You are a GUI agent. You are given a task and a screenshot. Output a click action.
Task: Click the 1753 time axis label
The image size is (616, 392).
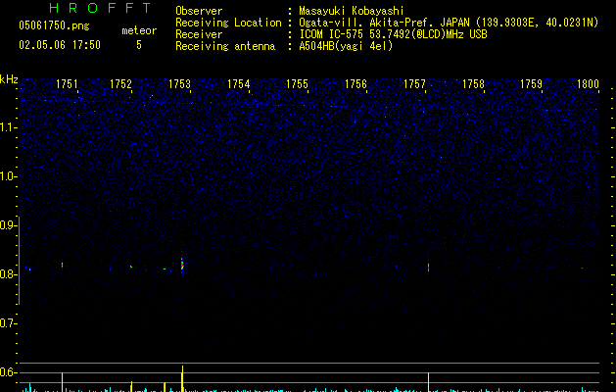pos(179,84)
